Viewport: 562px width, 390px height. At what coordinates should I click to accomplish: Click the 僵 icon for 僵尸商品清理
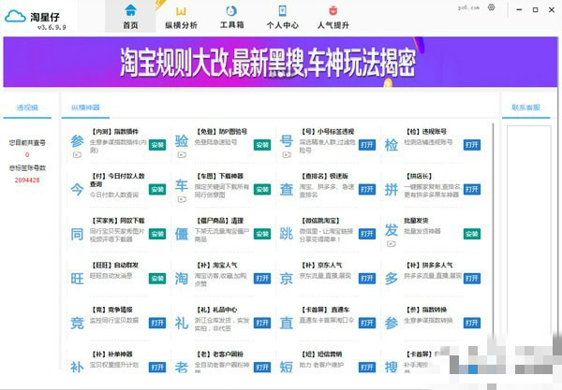click(x=182, y=234)
